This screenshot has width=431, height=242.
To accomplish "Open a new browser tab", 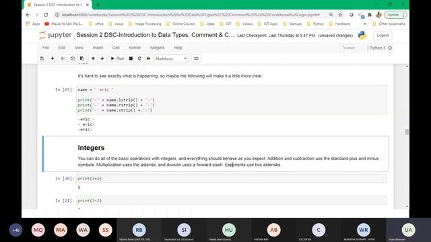I will click(98, 5).
